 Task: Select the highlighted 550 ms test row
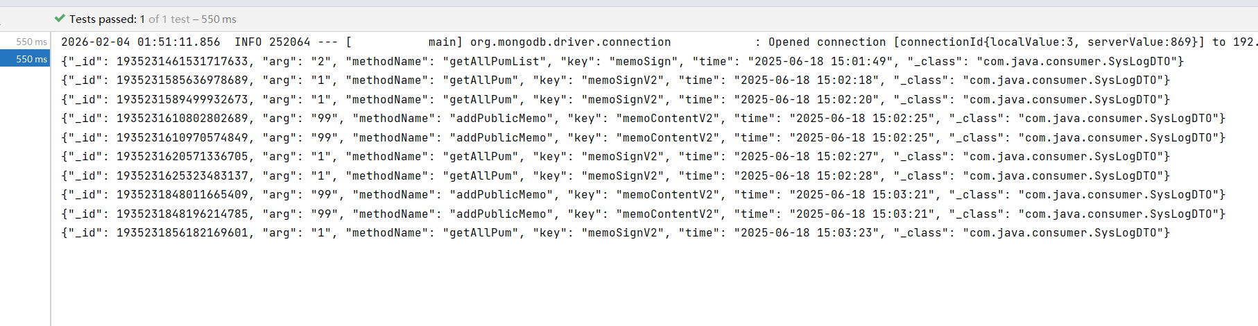click(25, 59)
